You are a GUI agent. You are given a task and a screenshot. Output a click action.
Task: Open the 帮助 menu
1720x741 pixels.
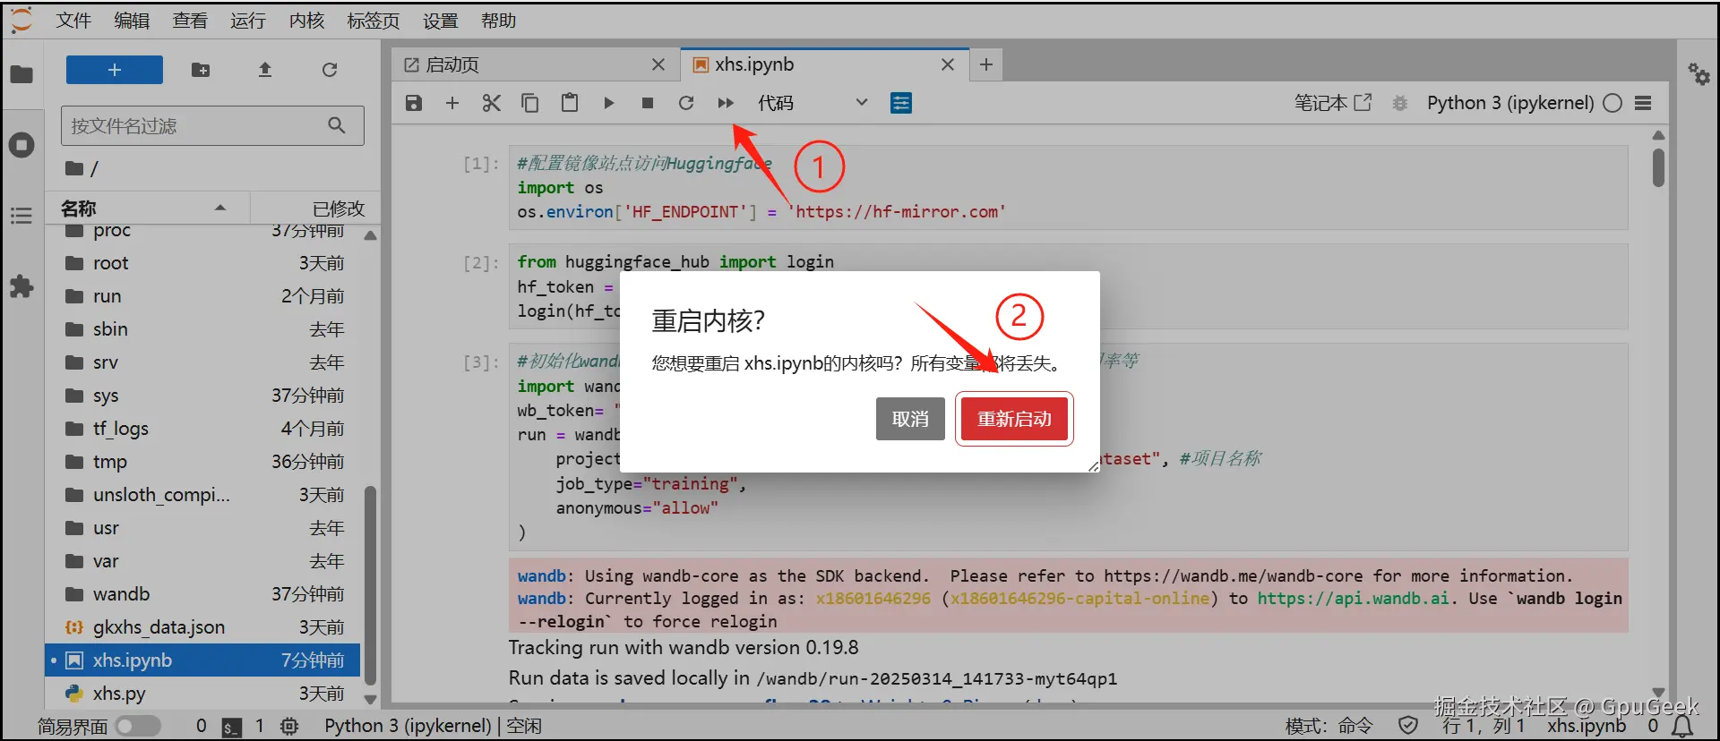[x=498, y=21]
